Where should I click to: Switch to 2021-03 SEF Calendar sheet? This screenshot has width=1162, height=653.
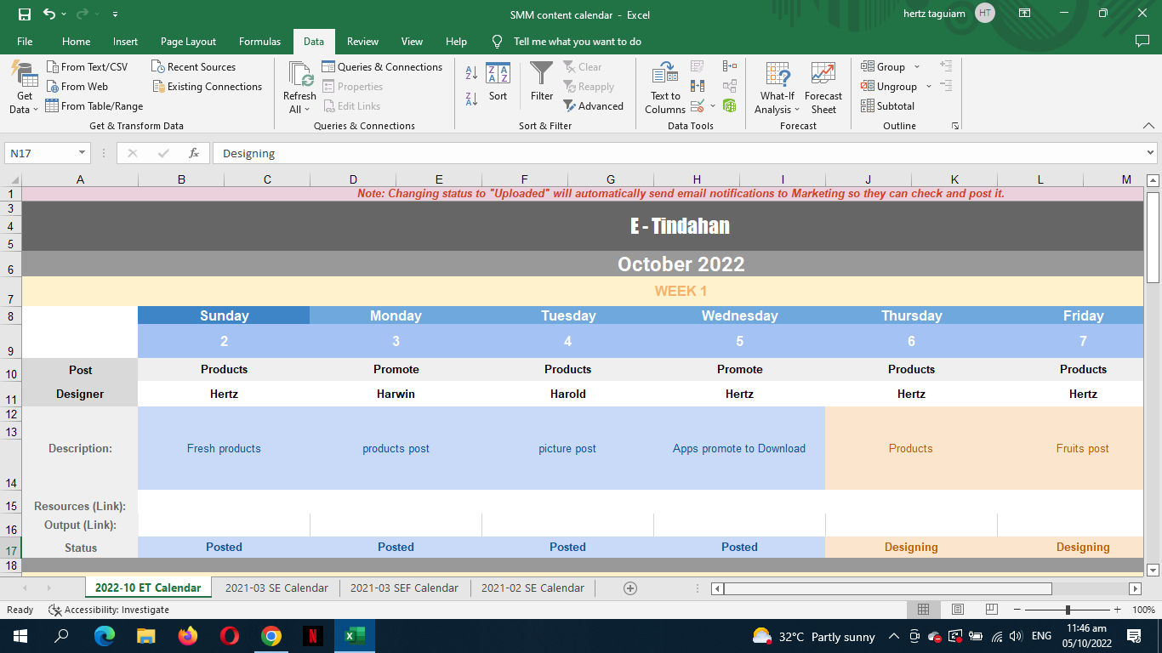coord(404,588)
